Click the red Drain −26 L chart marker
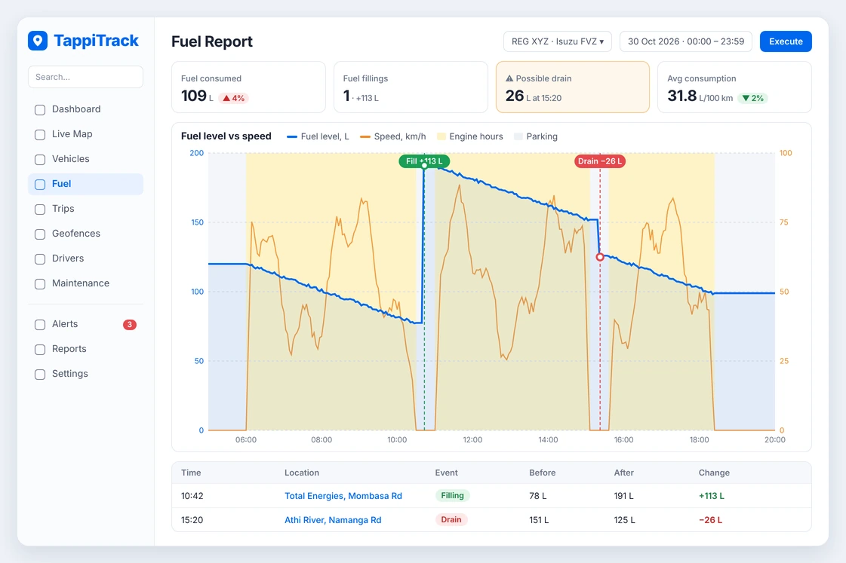Screen dimensions: 846x563 coord(599,161)
